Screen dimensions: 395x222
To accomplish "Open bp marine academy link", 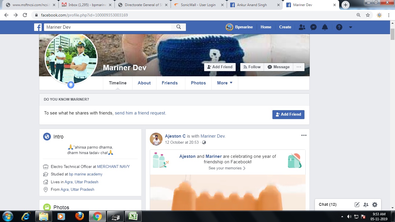I will click(86, 174).
